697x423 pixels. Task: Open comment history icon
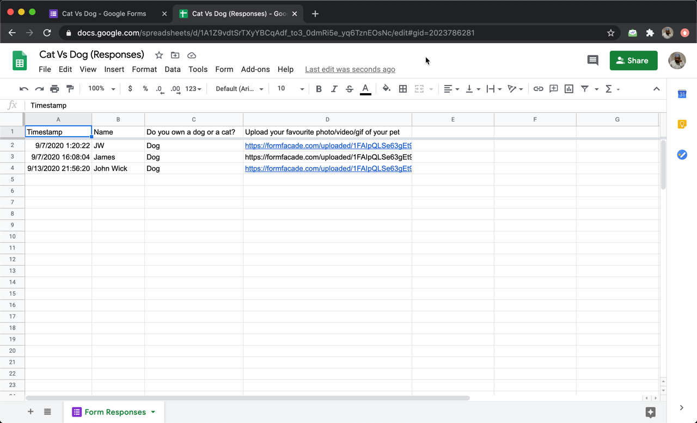[x=593, y=60]
